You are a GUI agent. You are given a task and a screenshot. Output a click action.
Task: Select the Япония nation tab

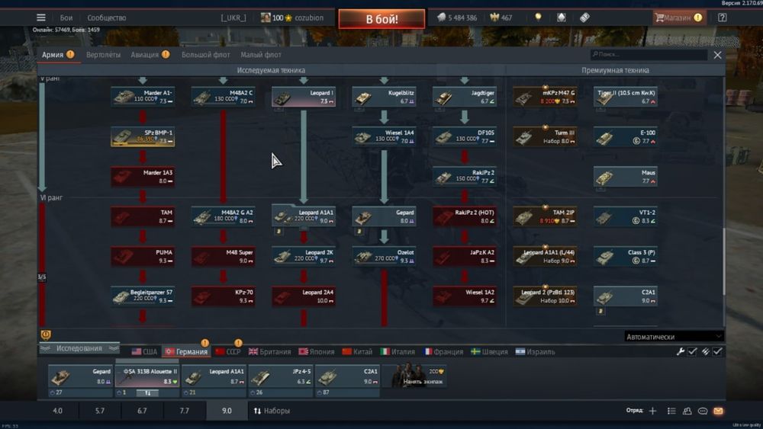317,352
